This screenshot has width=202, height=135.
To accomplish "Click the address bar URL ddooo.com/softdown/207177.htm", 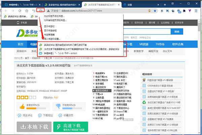I will (x=82, y=11).
